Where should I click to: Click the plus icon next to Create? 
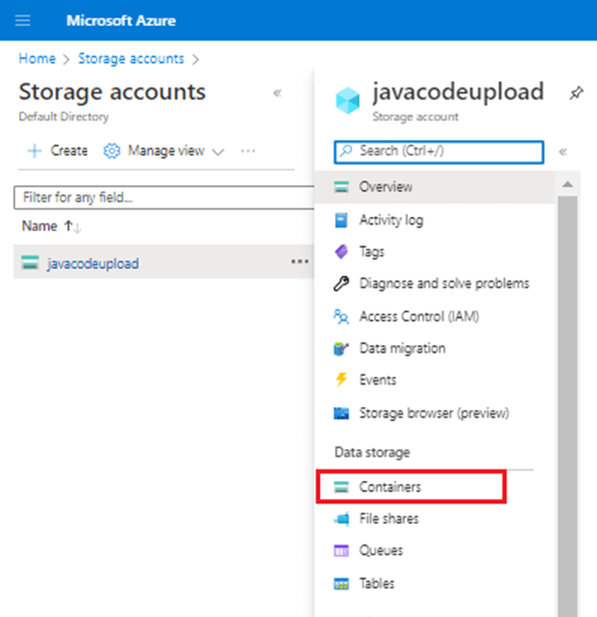[x=34, y=151]
